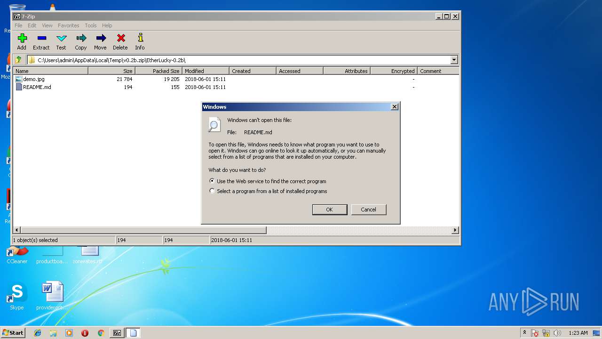
Task: Open the View menu
Action: coord(47,25)
